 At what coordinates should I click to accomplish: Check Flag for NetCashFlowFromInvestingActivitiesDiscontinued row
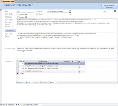click(79, 66)
